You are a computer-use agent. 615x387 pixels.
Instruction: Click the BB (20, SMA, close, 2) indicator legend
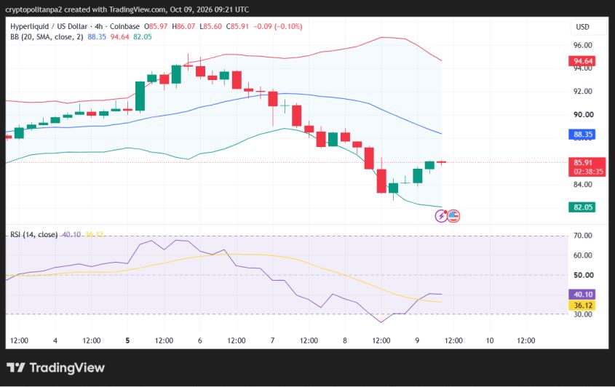tap(47, 37)
